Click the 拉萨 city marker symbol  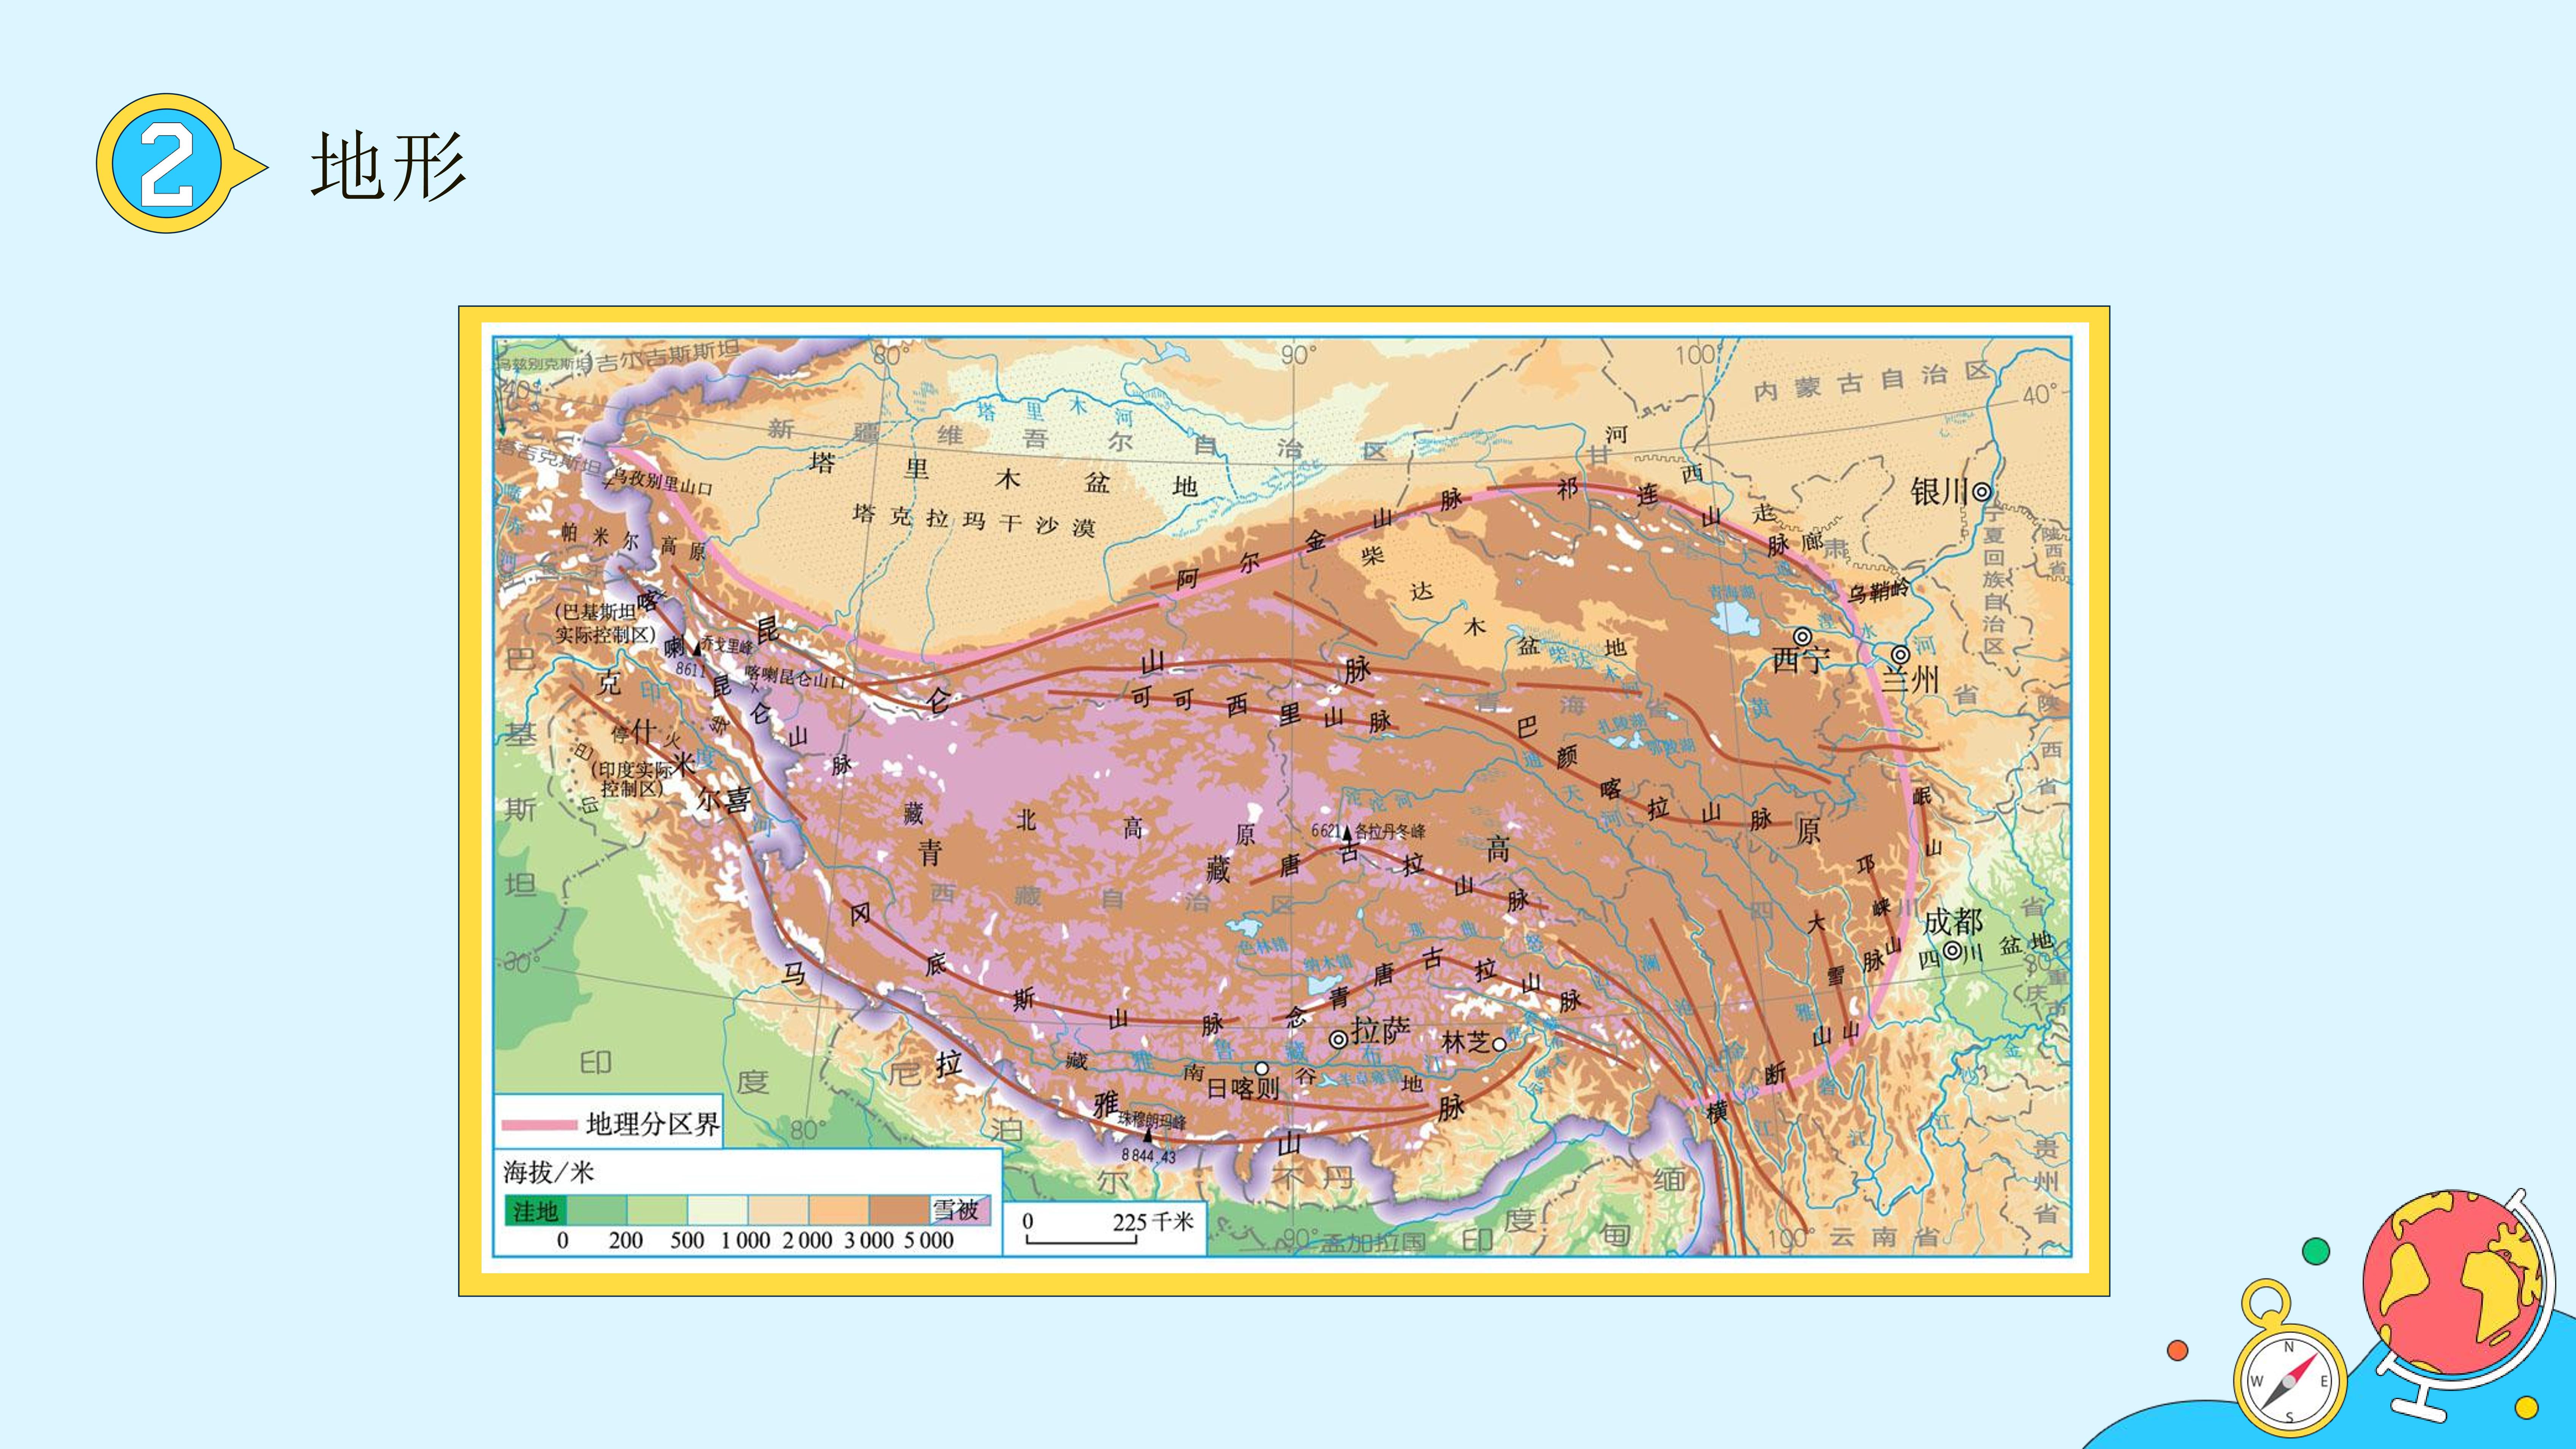1338,1040
